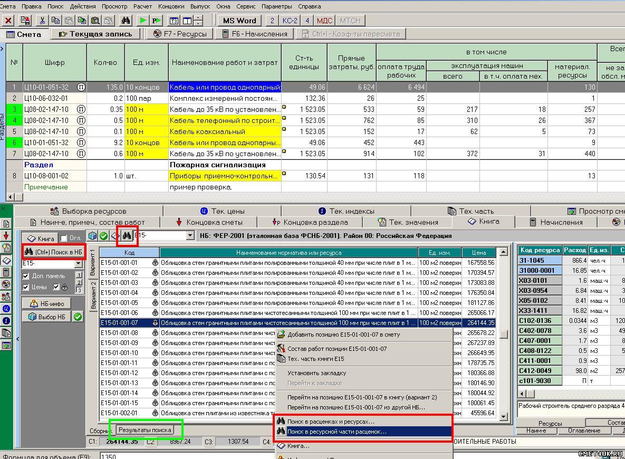Click the calculator icon in left sidebar
This screenshot has width=625, height=459.
(6, 272)
